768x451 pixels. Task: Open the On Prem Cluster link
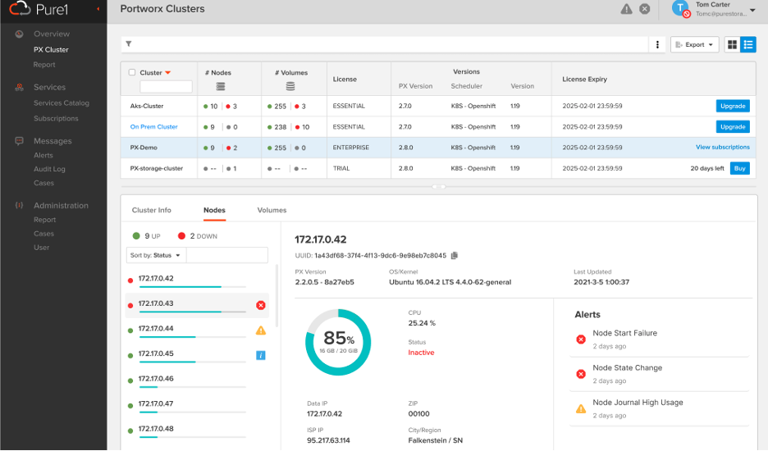coord(153,127)
